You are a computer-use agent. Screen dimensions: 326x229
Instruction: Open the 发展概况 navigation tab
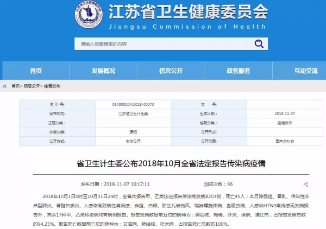(103, 71)
